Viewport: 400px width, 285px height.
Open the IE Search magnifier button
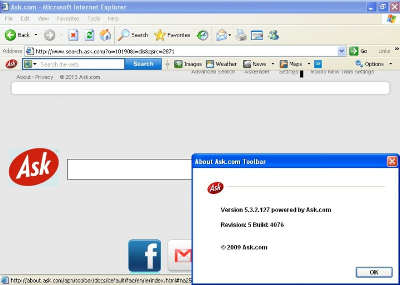coord(133,35)
